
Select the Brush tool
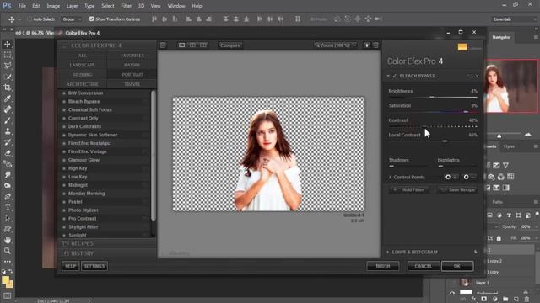[x=8, y=120]
